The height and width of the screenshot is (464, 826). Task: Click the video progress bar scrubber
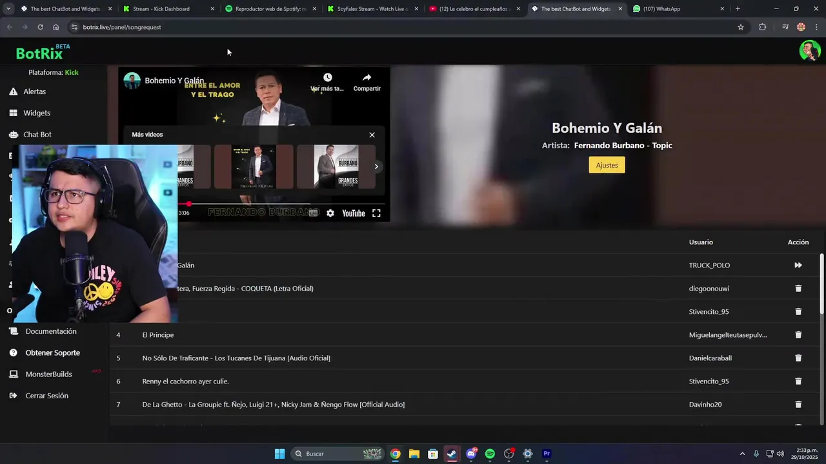point(188,204)
